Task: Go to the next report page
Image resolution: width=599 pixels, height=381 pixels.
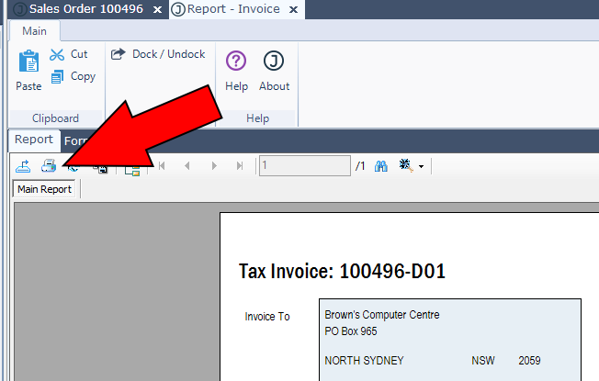Action: tap(214, 166)
